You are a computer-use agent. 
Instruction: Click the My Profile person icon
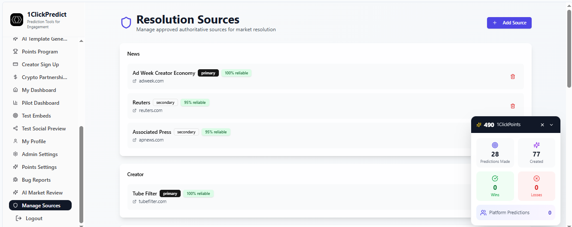[x=16, y=142]
